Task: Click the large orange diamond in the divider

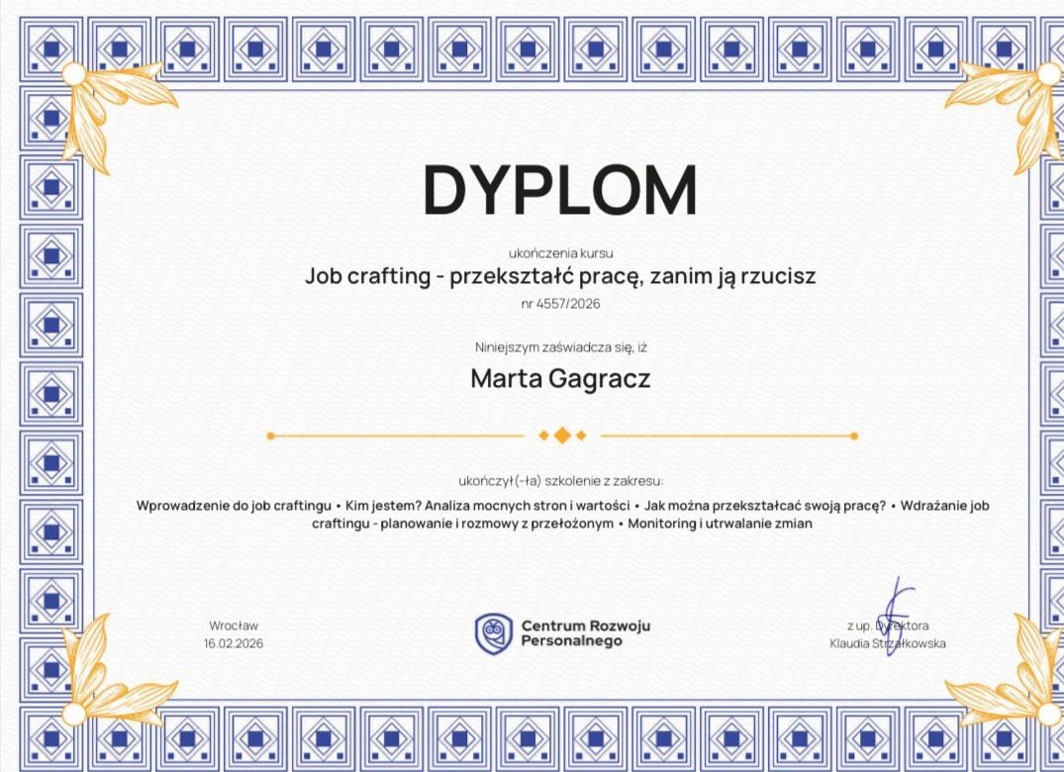Action: [561, 435]
